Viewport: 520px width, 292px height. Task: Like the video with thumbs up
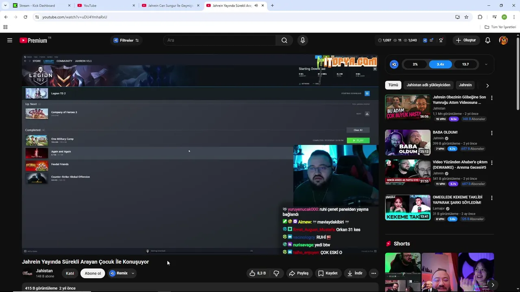pos(258,273)
